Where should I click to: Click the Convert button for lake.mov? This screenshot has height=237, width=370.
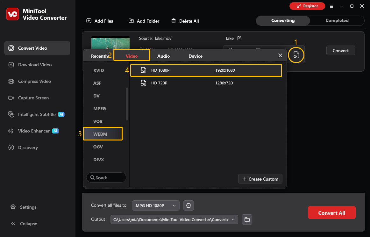tap(340, 51)
